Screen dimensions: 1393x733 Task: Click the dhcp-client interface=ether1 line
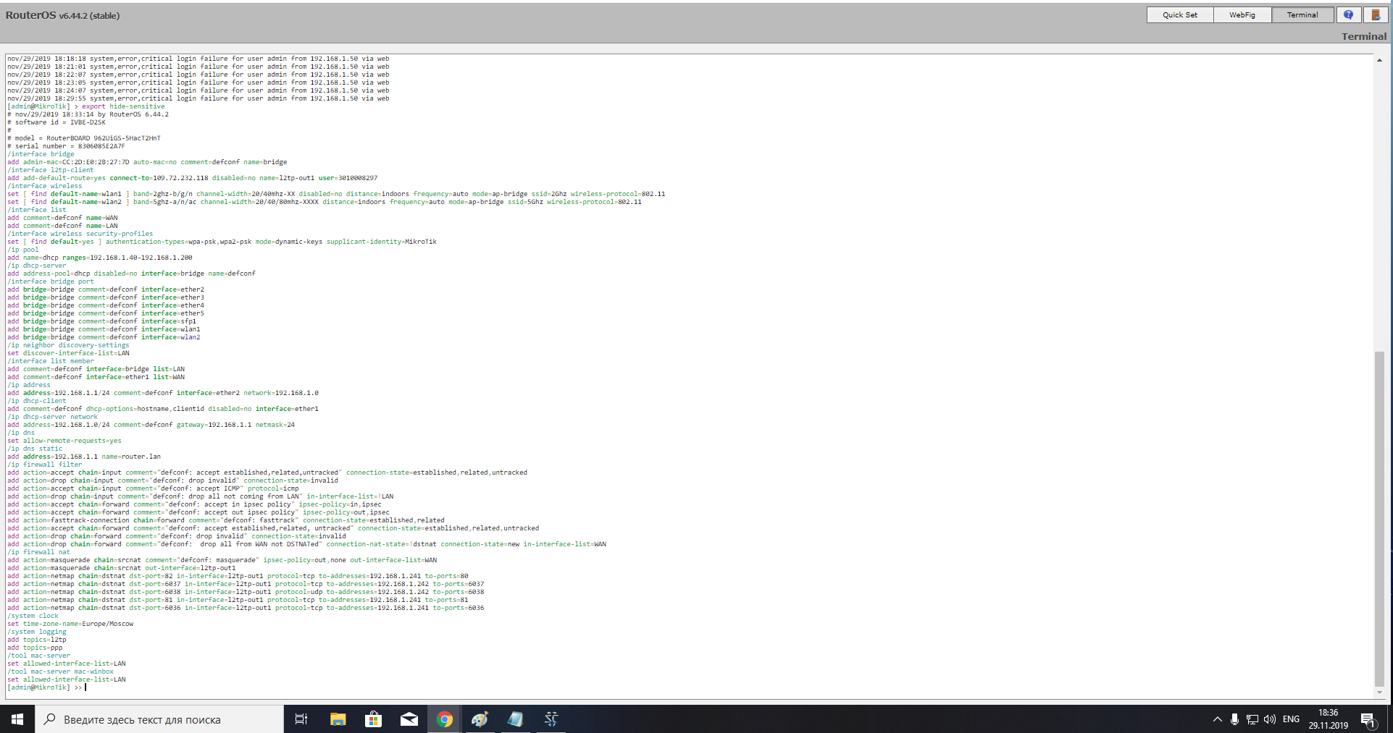[x=163, y=409]
